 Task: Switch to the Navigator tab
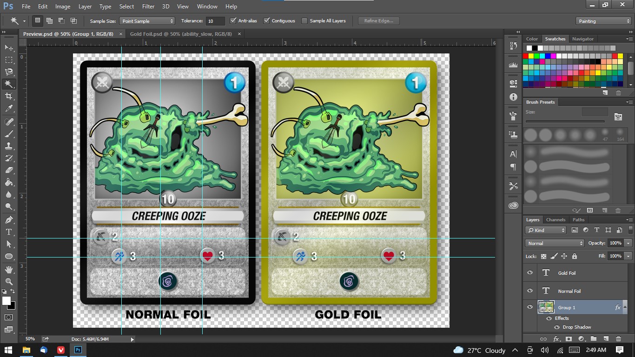(x=583, y=39)
